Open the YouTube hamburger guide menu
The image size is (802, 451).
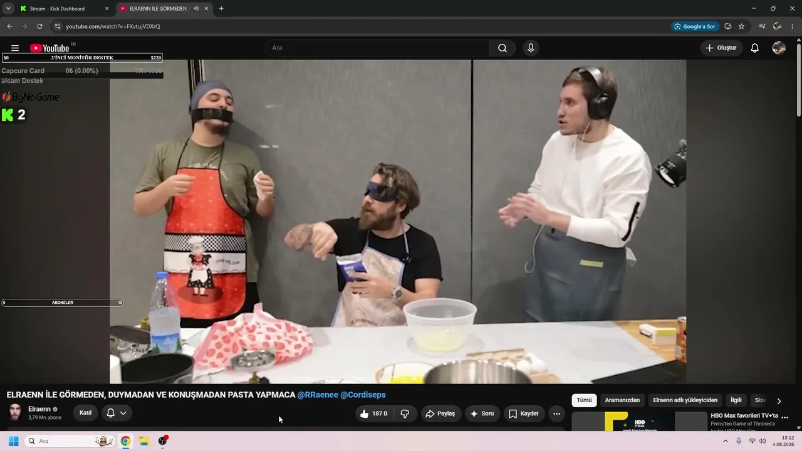pos(15,48)
